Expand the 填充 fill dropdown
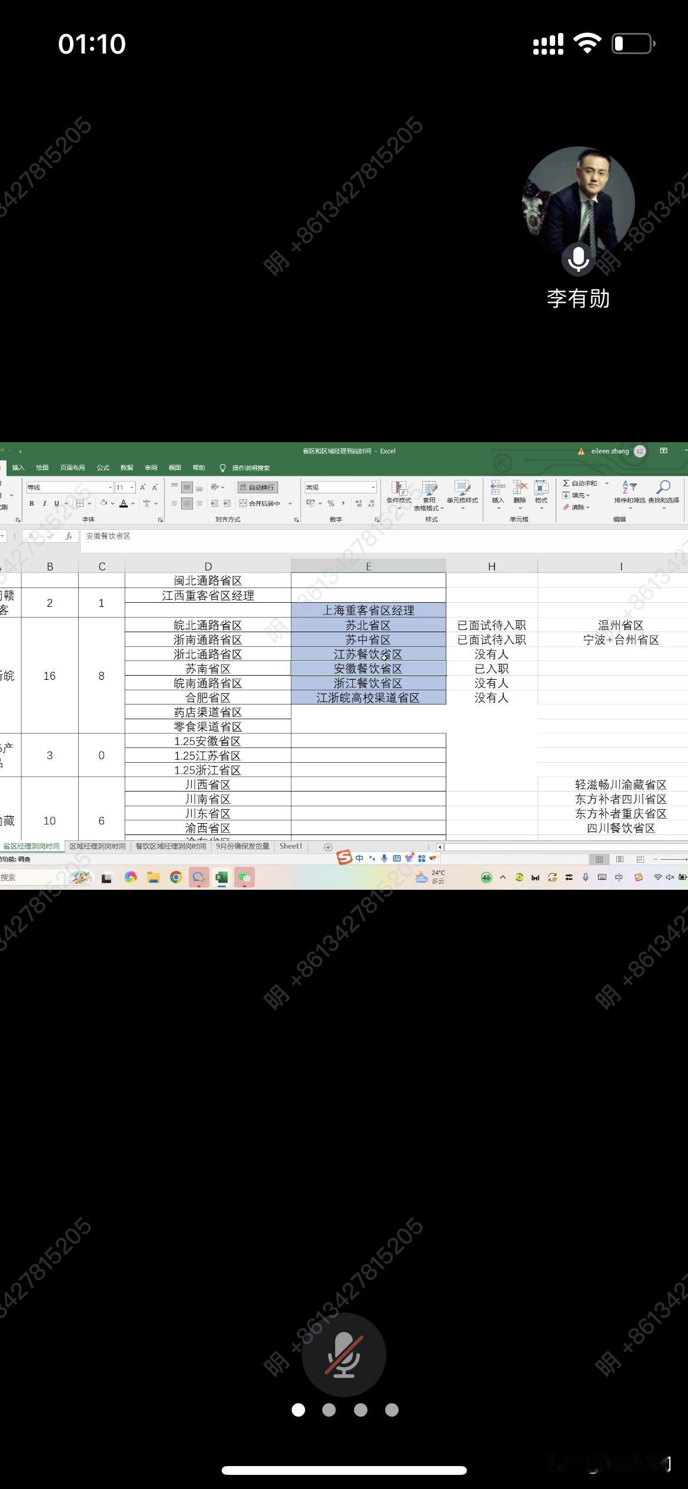The width and height of the screenshot is (688, 1489). click(x=576, y=495)
